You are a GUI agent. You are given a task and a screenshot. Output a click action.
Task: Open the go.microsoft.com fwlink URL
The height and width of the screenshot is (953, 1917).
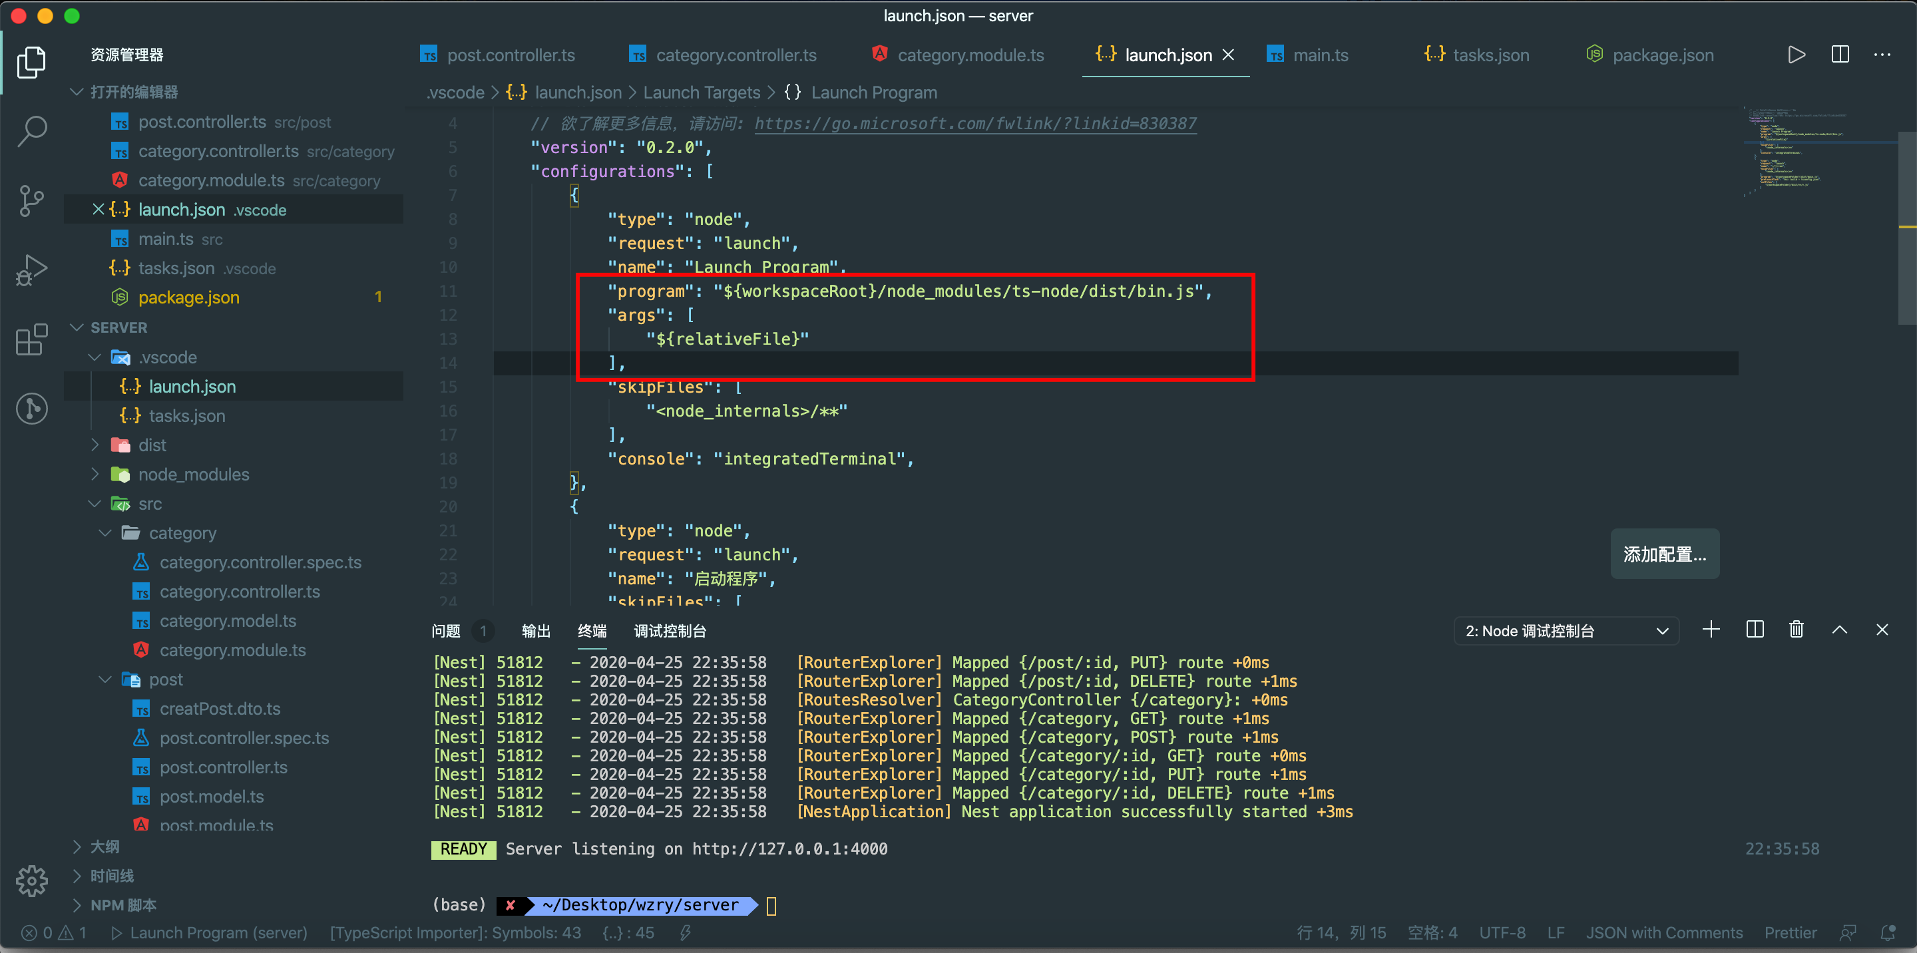point(975,124)
